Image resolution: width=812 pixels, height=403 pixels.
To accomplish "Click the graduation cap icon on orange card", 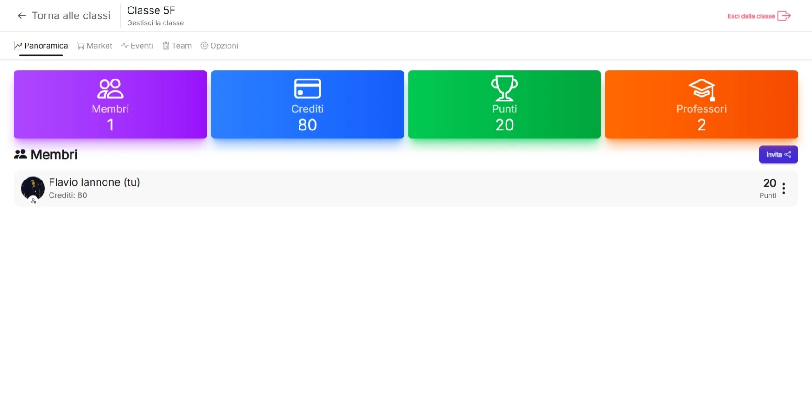I will tap(701, 89).
